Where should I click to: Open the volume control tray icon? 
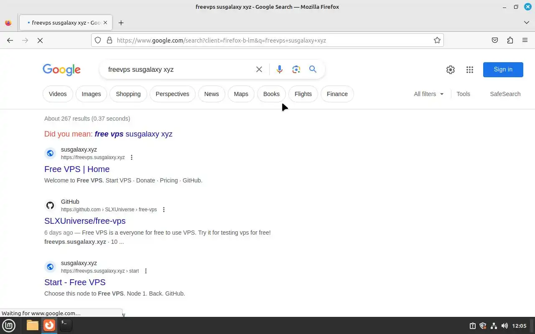(x=504, y=326)
